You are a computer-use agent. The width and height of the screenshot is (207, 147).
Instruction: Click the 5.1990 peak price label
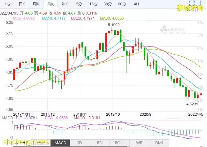point(114,25)
